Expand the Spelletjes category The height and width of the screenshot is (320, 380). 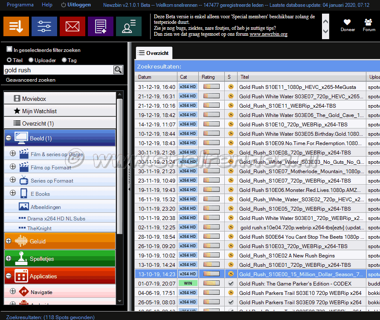[9, 258]
